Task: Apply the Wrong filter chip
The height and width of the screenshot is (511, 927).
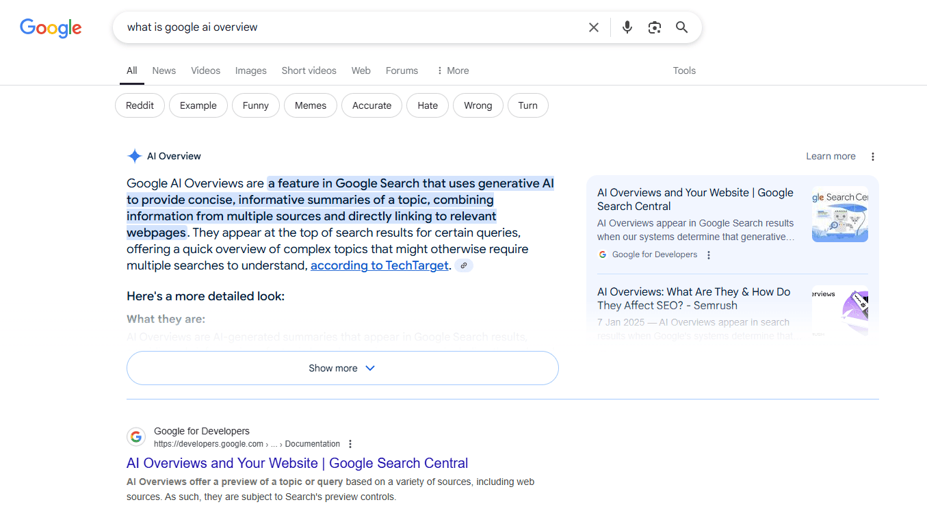Action: (x=478, y=105)
